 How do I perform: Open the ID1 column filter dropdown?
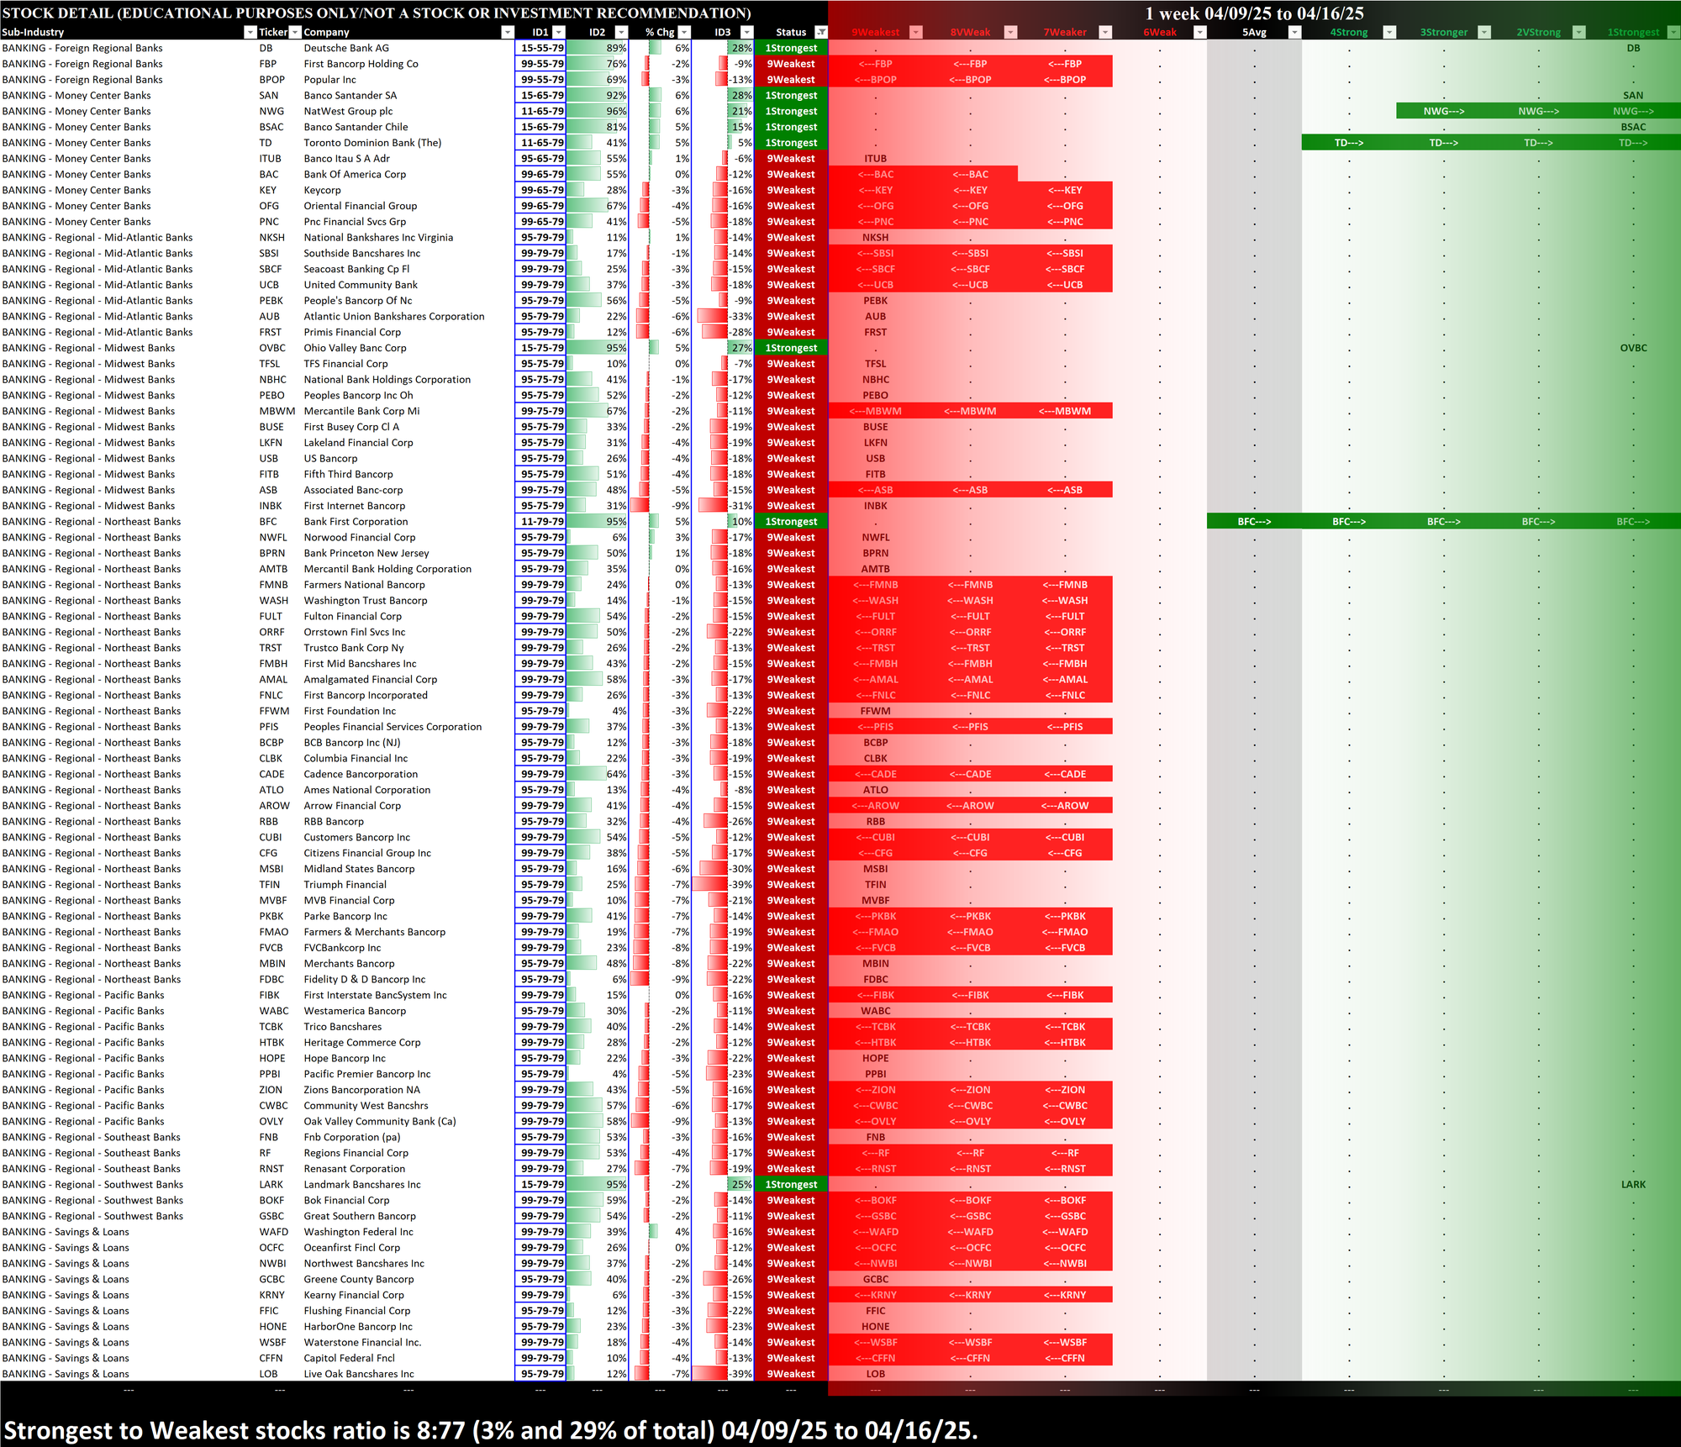559,32
